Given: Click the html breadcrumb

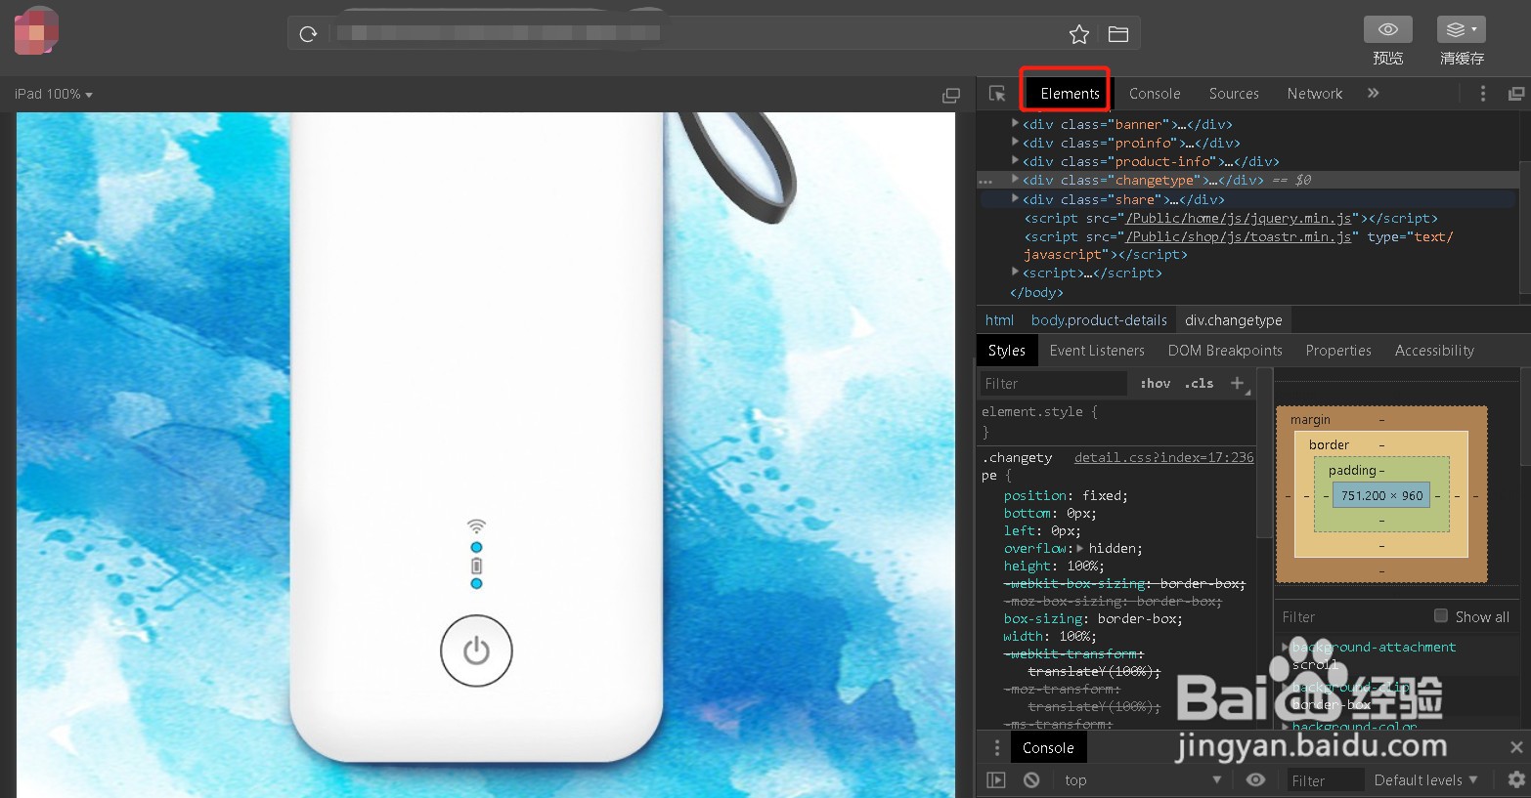Looking at the screenshot, I should 999,320.
